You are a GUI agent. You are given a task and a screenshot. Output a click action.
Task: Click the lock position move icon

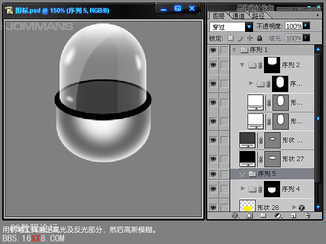pos(250,38)
